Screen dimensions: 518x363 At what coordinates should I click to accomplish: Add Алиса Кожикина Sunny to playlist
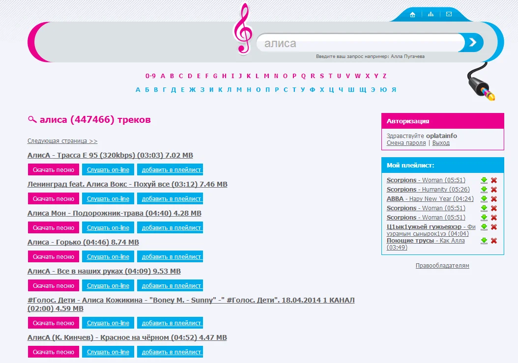pyautogui.click(x=170, y=323)
